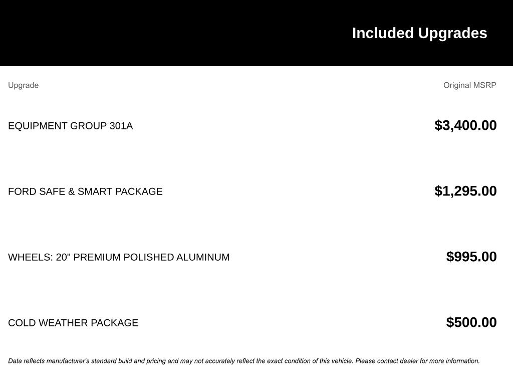513x385 pixels.
Task: Open the FORD SAFE & SMART PACKAGE row
Action: pyautogui.click(x=85, y=191)
